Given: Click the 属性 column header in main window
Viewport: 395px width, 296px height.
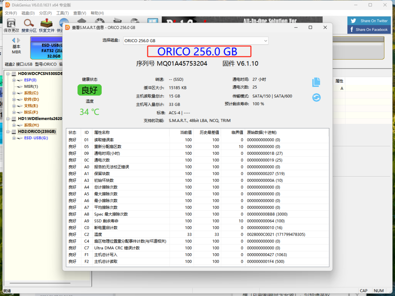Looking at the screenshot, I should pyautogui.click(x=339, y=81).
